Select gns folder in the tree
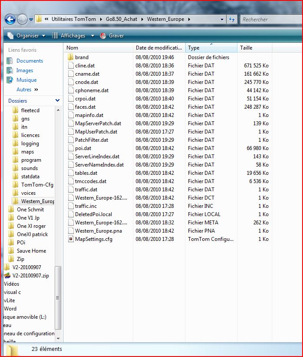Screen dimensions: 303x357 point(26,119)
